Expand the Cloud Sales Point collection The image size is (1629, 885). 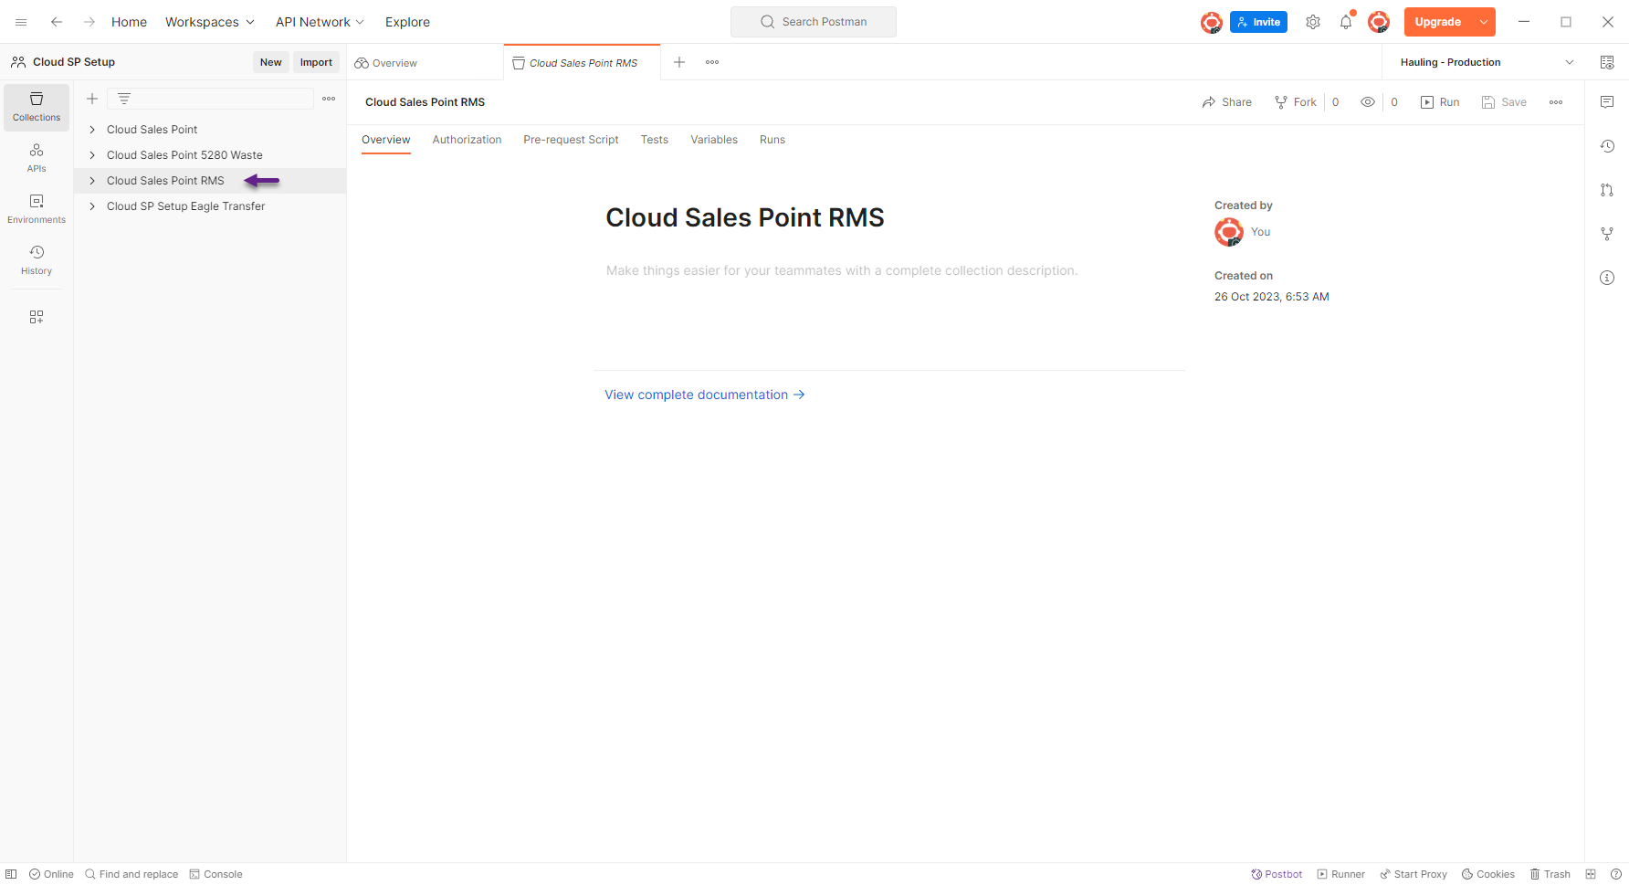(92, 130)
